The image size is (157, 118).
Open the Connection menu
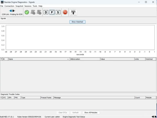click(x=9, y=6)
